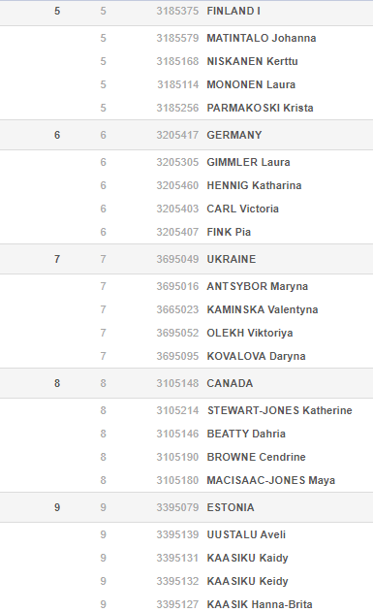Open the GERMANY team row

pyautogui.click(x=186, y=135)
